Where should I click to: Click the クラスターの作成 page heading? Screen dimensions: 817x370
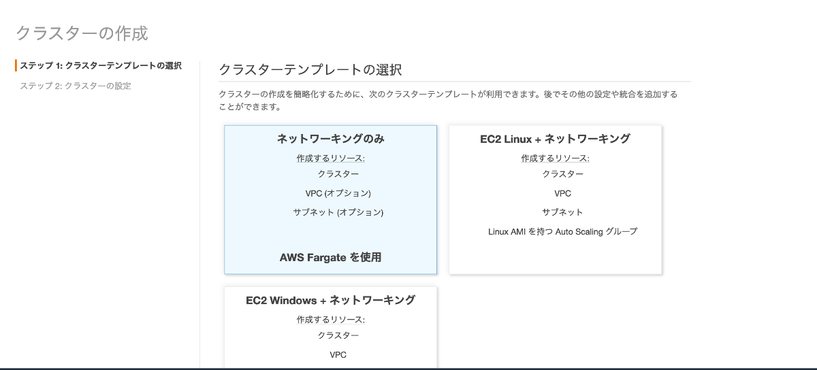[82, 33]
